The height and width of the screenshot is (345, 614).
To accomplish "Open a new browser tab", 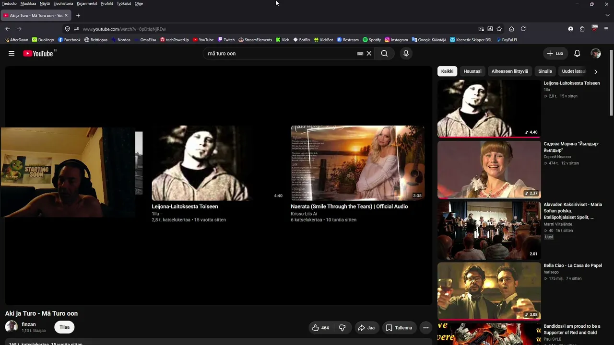I will (x=78, y=15).
